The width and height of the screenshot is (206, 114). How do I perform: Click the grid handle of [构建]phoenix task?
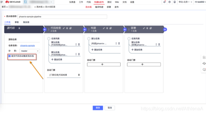(119, 43)
